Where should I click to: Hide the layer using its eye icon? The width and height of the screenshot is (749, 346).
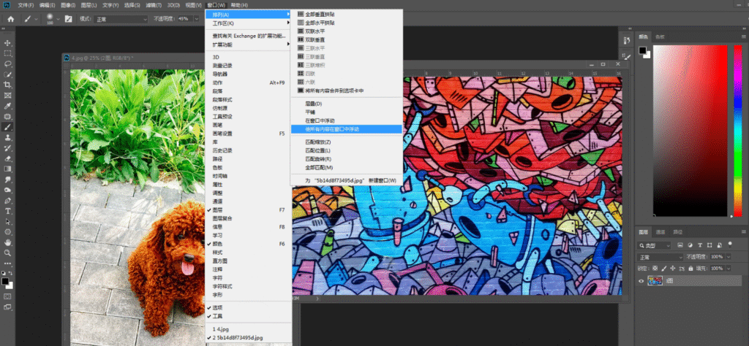coord(641,281)
